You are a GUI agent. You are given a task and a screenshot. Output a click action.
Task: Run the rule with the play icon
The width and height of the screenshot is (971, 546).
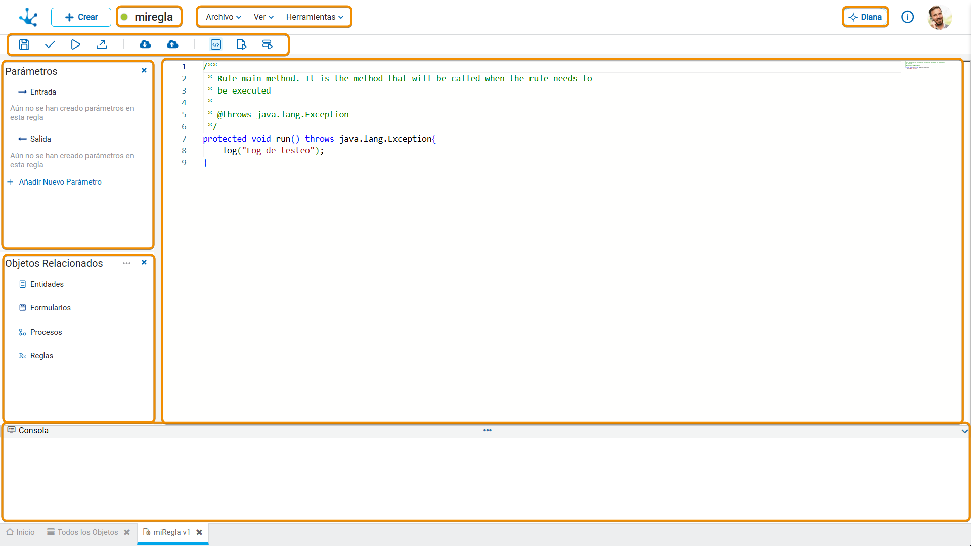pos(75,44)
